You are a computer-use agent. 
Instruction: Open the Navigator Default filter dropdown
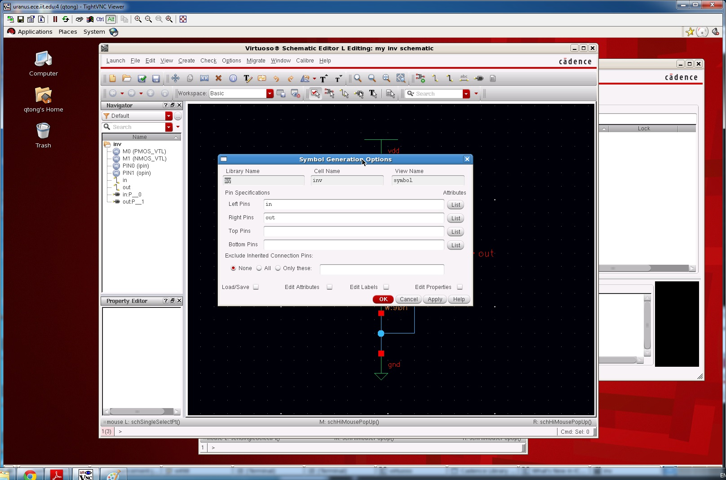[168, 116]
